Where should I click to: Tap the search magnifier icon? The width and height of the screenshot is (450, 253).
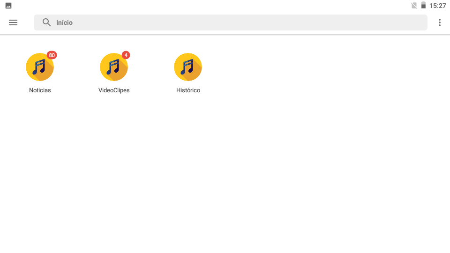pyautogui.click(x=46, y=22)
